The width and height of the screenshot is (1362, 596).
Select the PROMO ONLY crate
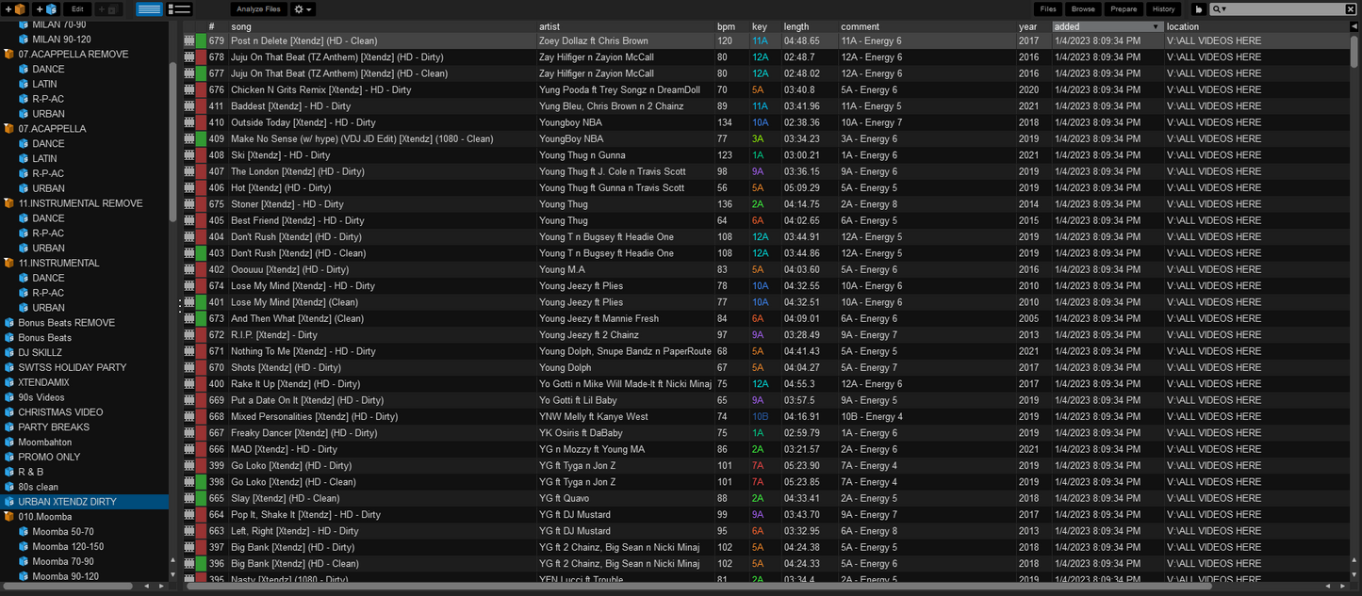click(x=49, y=458)
